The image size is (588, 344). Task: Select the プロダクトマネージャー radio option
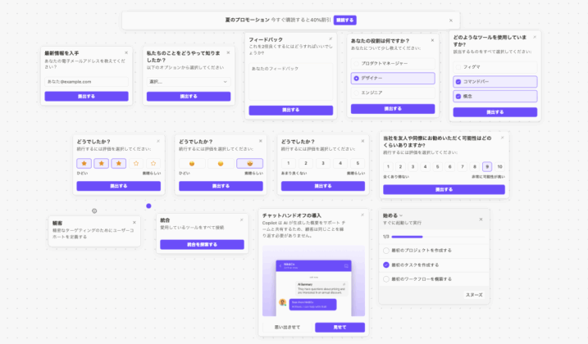click(x=393, y=63)
